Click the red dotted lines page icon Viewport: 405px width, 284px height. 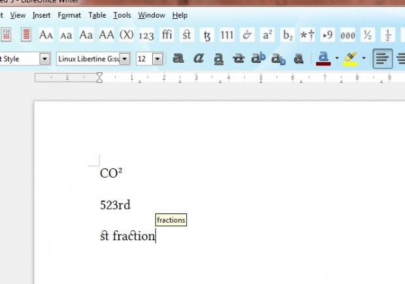(x=6, y=35)
